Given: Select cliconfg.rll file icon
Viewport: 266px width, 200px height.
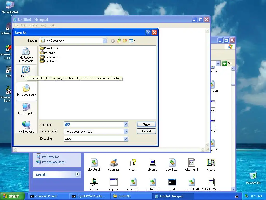Looking at the screenshot, I should (191, 165).
